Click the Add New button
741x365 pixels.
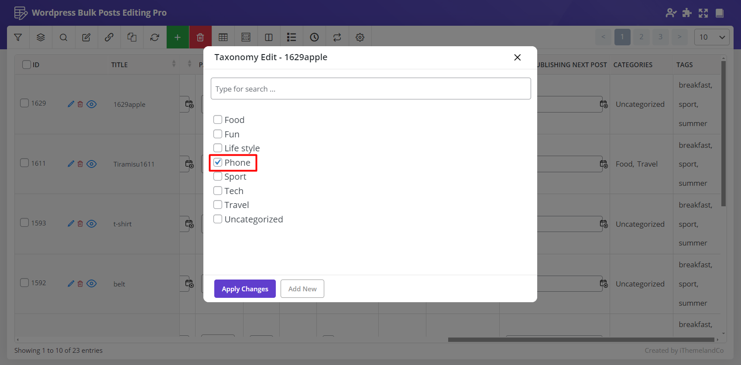[x=302, y=289]
